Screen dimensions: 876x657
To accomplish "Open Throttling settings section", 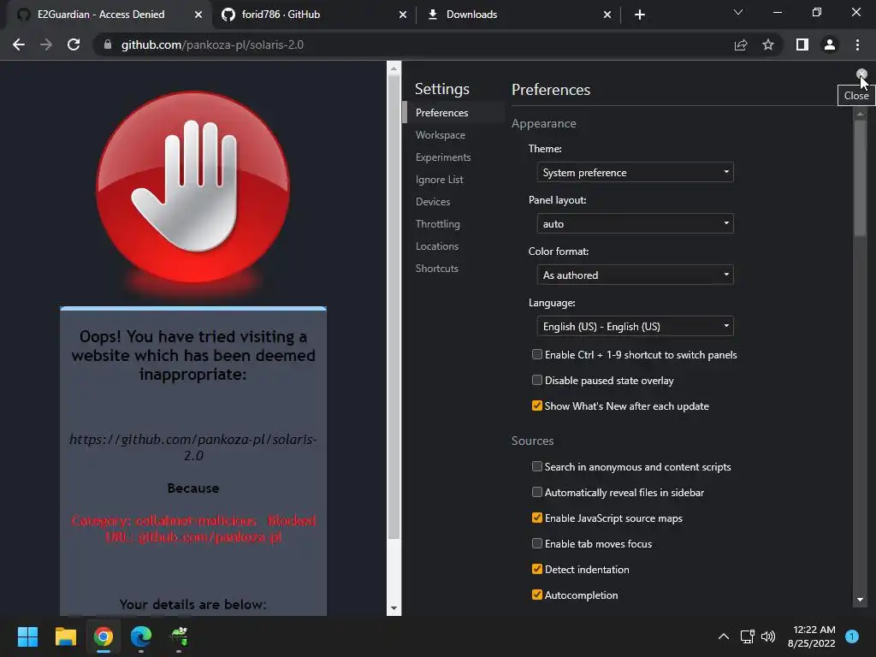I will click(x=437, y=224).
